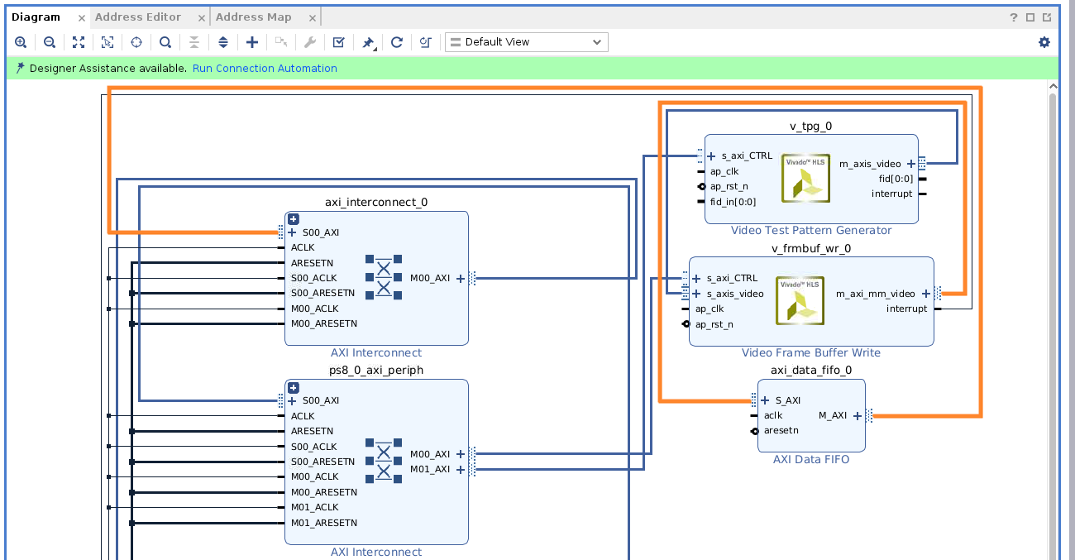This screenshot has height=560, width=1075.
Task: Zoom in on the block diagram
Action: tap(21, 42)
